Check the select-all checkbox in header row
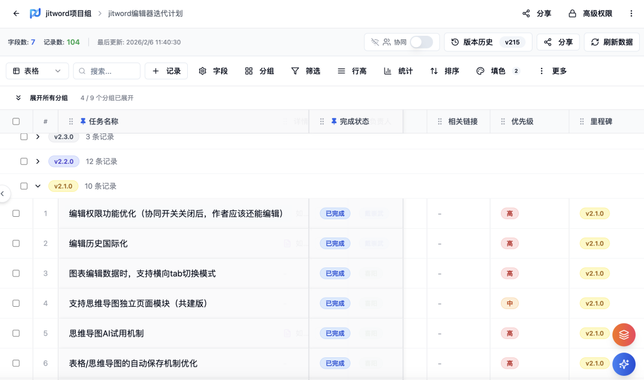This screenshot has width=644, height=380. (16, 121)
